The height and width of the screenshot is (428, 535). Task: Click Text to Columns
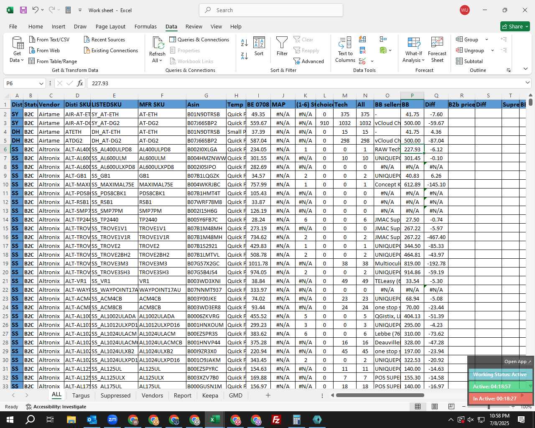tap(345, 49)
